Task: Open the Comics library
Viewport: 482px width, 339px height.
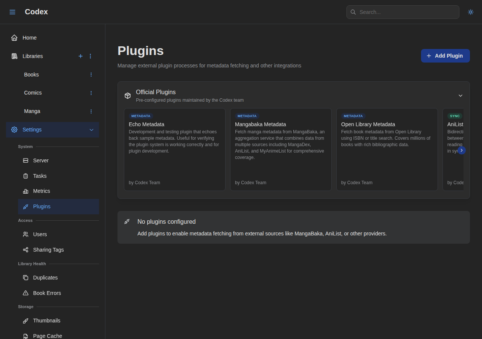Action: pyautogui.click(x=33, y=93)
